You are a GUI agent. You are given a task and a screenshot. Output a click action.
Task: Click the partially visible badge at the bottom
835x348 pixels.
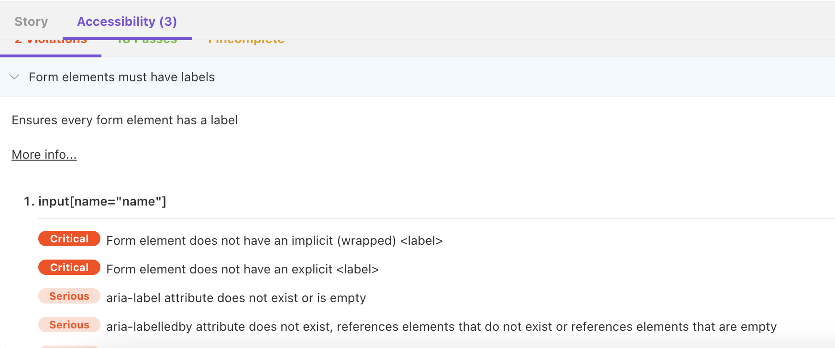tap(69, 346)
